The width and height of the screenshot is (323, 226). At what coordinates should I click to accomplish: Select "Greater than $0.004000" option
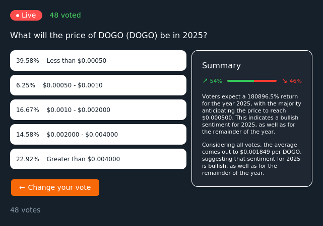98,159
